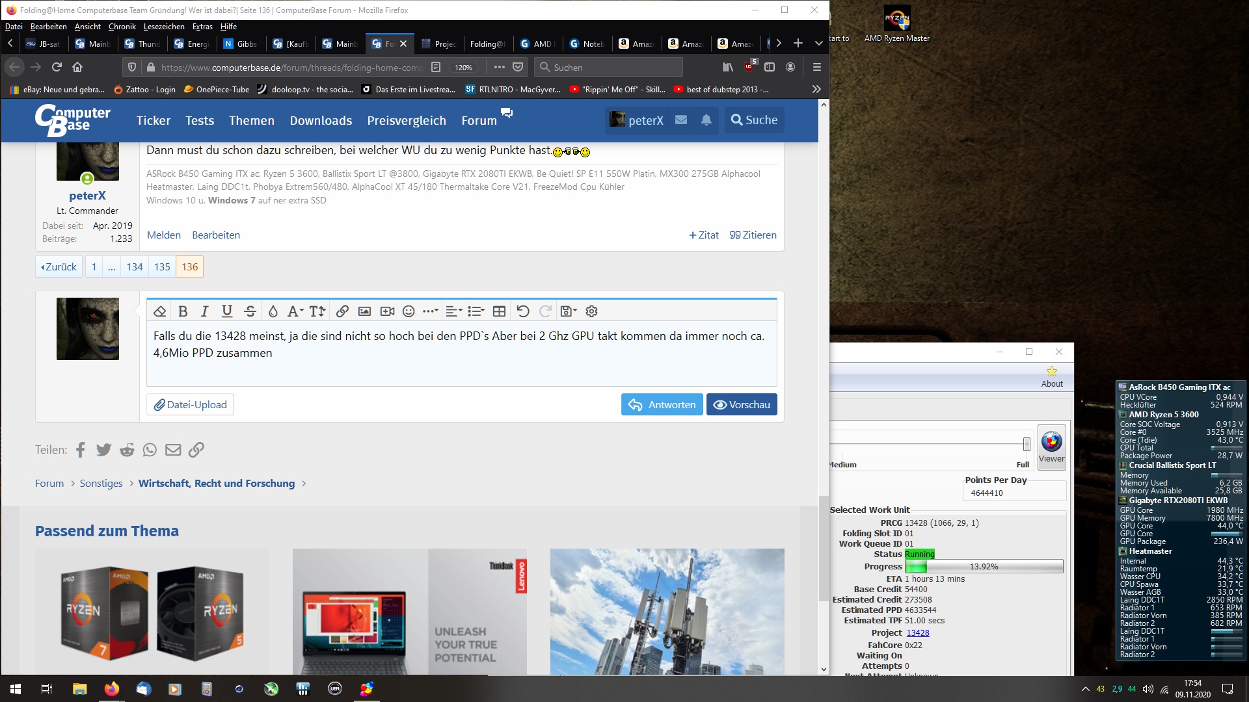Toggle bold formatting in the reply editor

pyautogui.click(x=183, y=311)
